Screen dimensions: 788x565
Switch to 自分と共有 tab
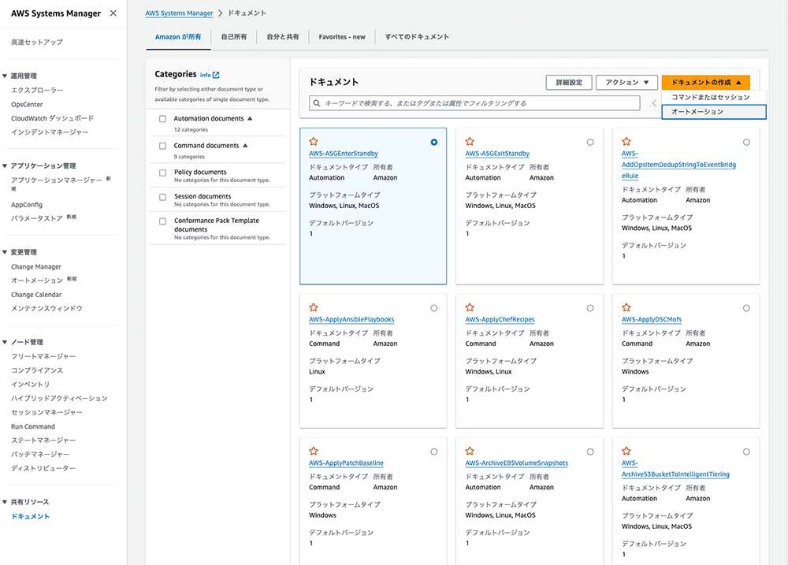pos(283,37)
